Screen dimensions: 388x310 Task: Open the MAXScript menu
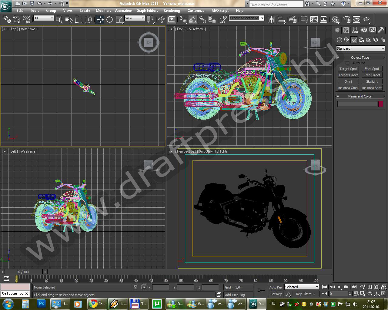220,11
